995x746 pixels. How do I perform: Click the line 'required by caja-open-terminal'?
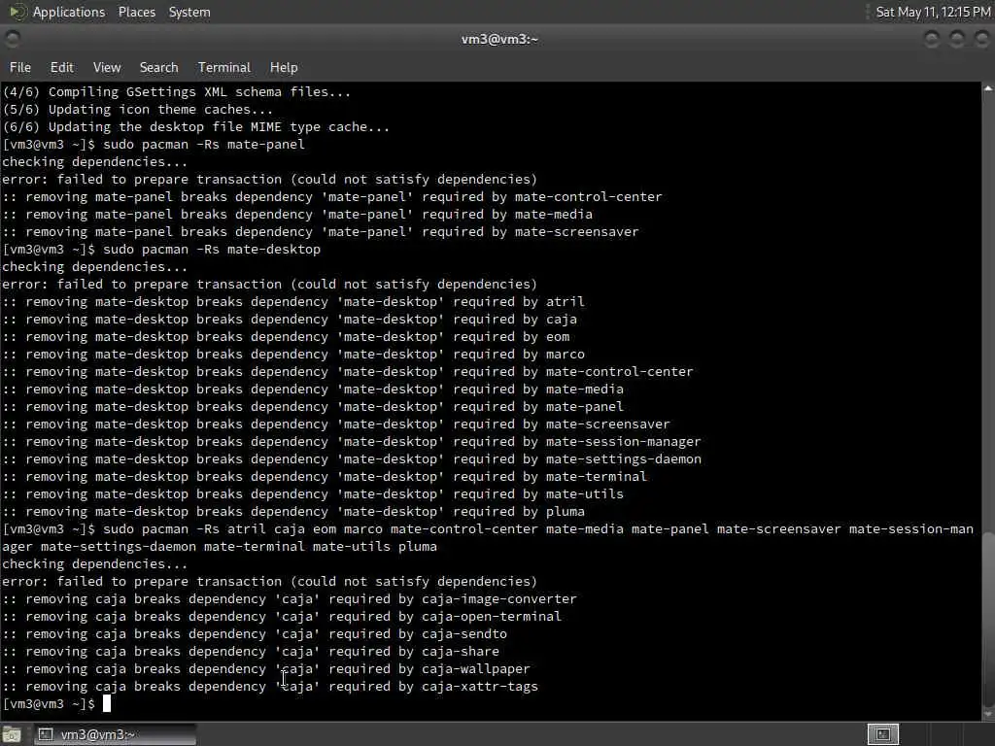(x=282, y=616)
